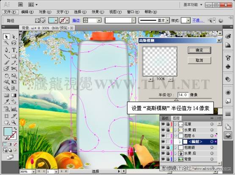Open the 编辑 menu
This screenshot has width=235, height=175.
click(x=27, y=12)
